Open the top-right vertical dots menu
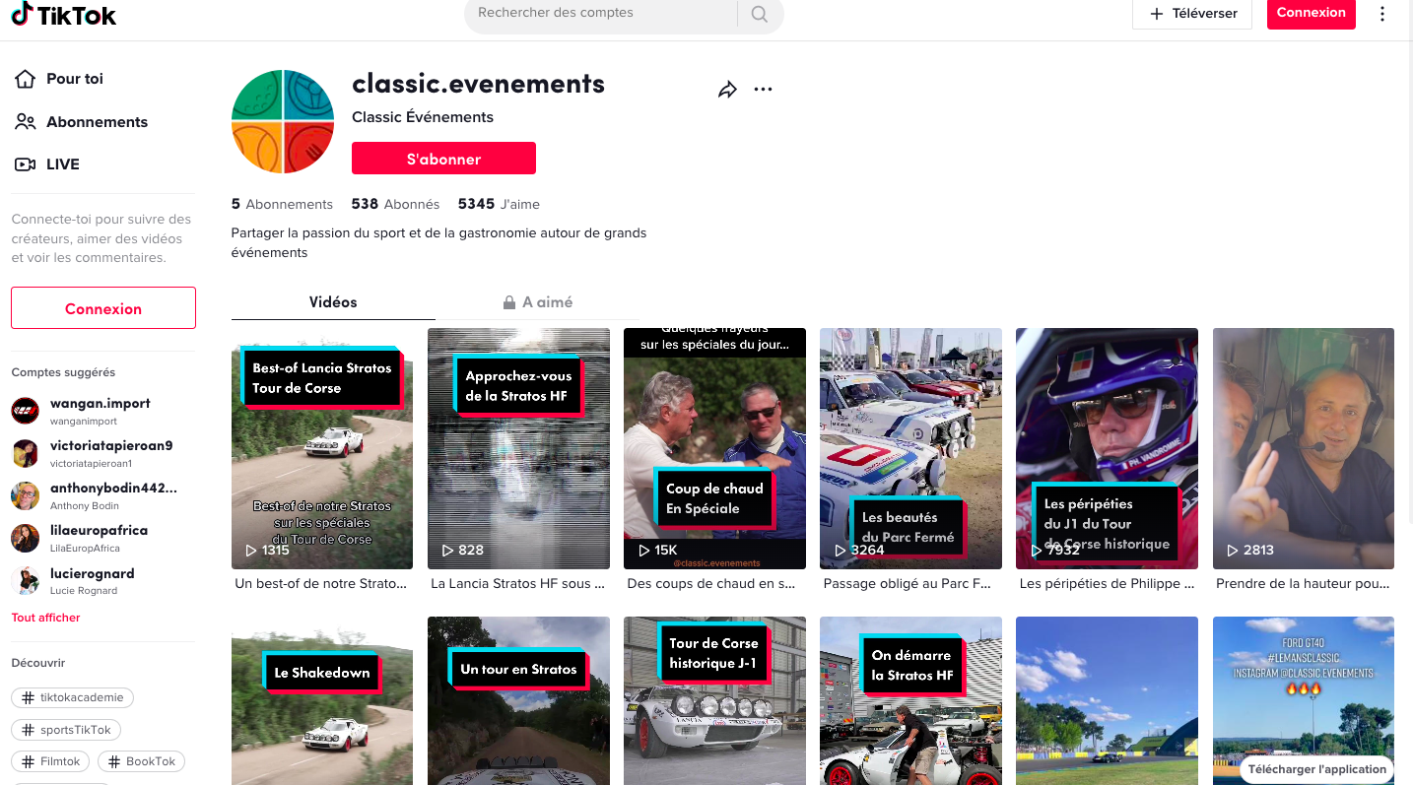The height and width of the screenshot is (785, 1413). (x=1382, y=14)
